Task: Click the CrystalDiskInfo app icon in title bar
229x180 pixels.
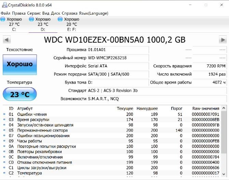Action: click(x=4, y=5)
